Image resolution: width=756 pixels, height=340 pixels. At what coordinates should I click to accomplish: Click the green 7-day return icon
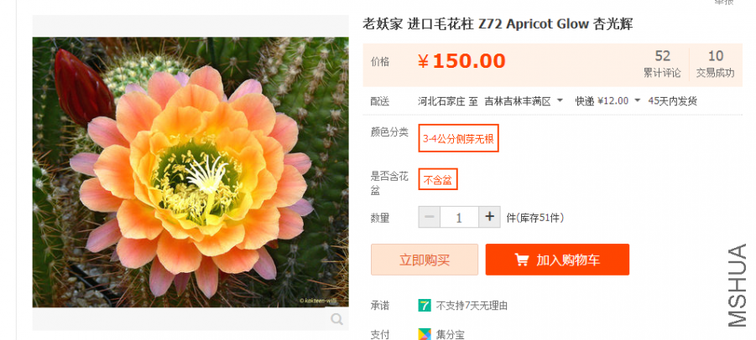pos(425,306)
